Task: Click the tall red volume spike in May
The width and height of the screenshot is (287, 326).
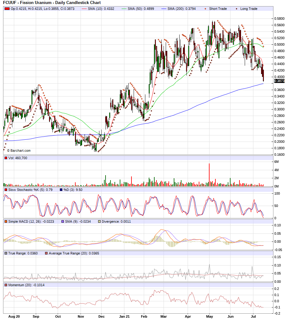Action: pos(209,175)
